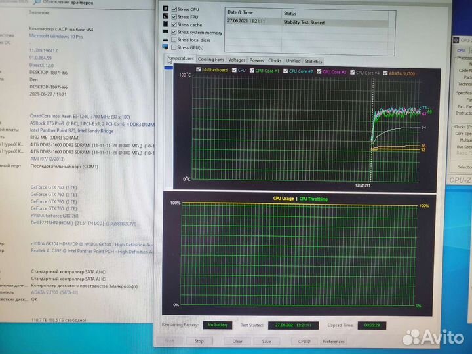
Task: Click the AMI (07/12/2013) BIOS link
Action: (x=47, y=159)
